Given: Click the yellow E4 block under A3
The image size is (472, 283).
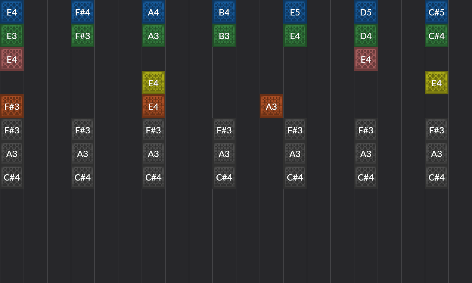Looking at the screenshot, I should (x=153, y=83).
